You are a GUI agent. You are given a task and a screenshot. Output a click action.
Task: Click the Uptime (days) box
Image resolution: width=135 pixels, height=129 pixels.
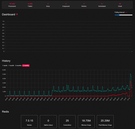(x=48, y=122)
